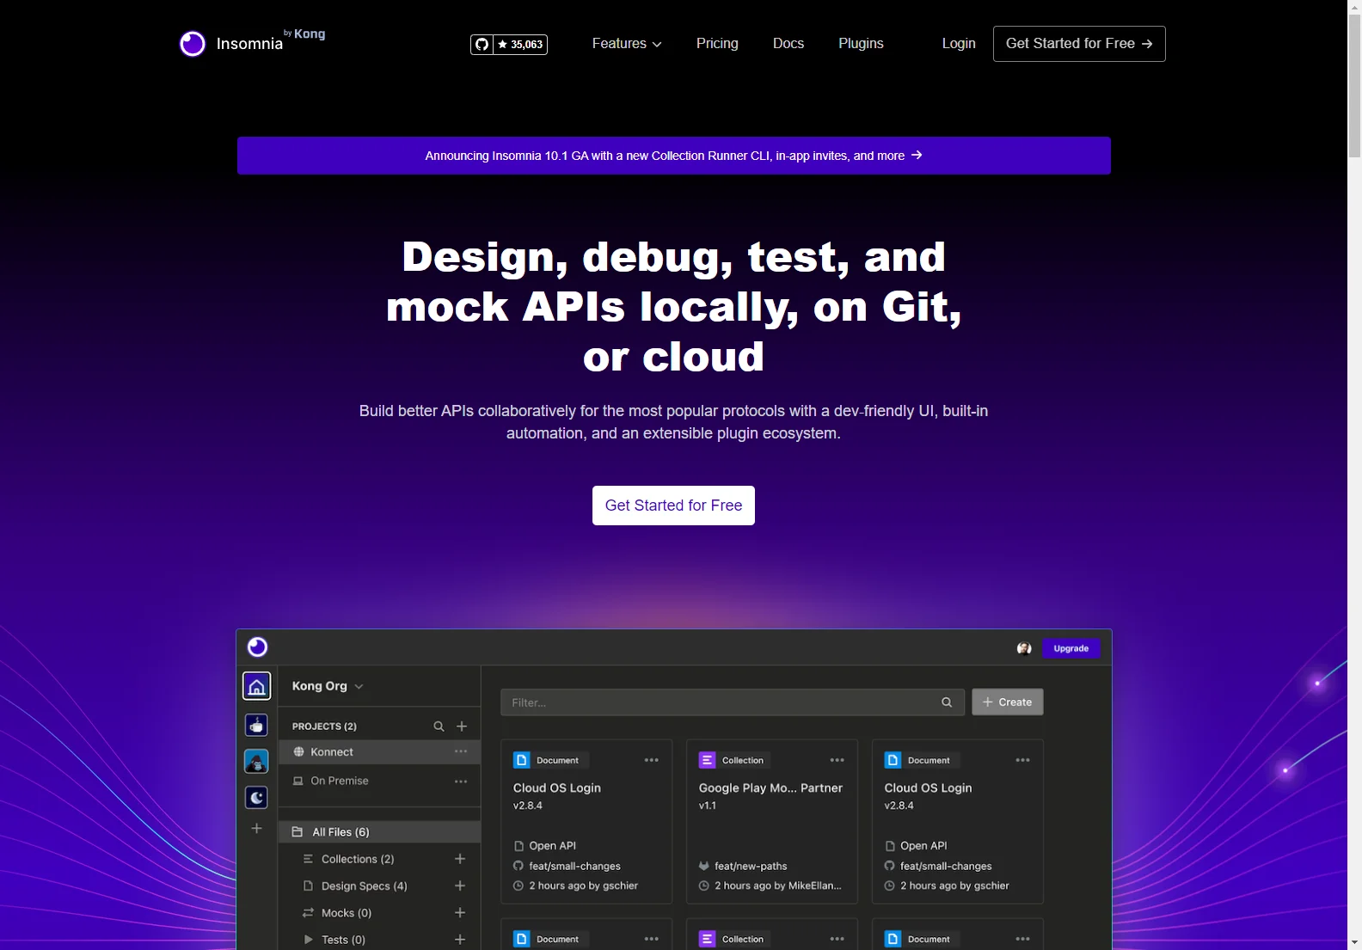This screenshot has height=950, width=1362.
Task: Select the gorilla organization icon in sidebar
Action: pyautogui.click(x=256, y=761)
